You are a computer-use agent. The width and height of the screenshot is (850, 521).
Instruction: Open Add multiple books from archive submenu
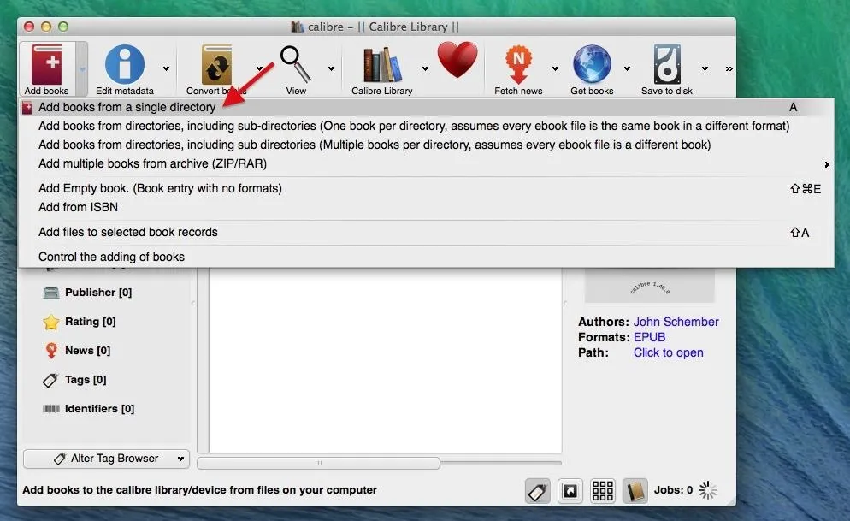coord(426,163)
